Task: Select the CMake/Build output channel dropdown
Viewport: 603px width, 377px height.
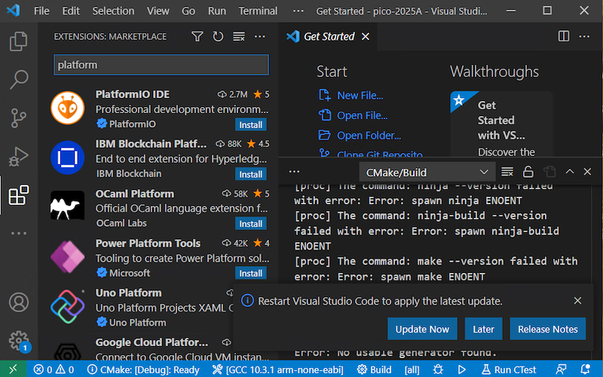Action: [427, 172]
